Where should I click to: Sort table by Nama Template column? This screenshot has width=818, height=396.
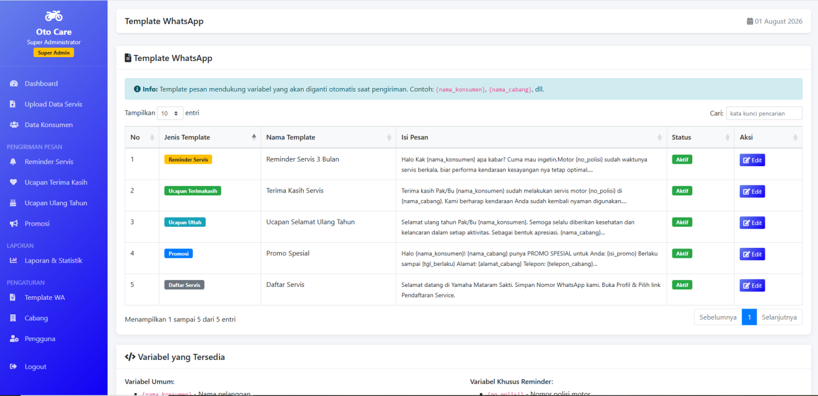(x=328, y=138)
